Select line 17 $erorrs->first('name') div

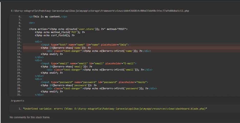click(99, 51)
